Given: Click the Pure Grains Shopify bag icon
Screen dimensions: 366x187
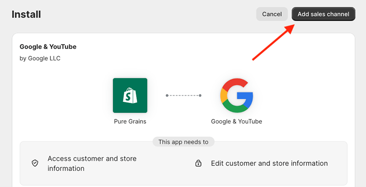Looking at the screenshot, I should 130,96.
